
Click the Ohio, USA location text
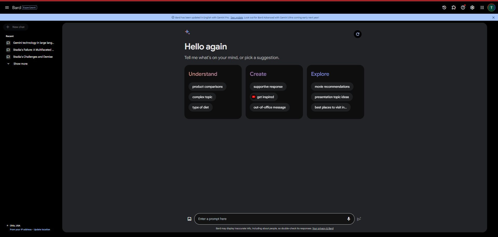[15, 226]
